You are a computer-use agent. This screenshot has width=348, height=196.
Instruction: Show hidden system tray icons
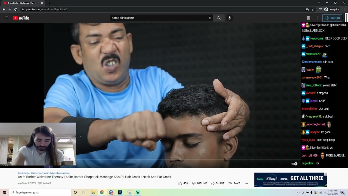[299, 192]
